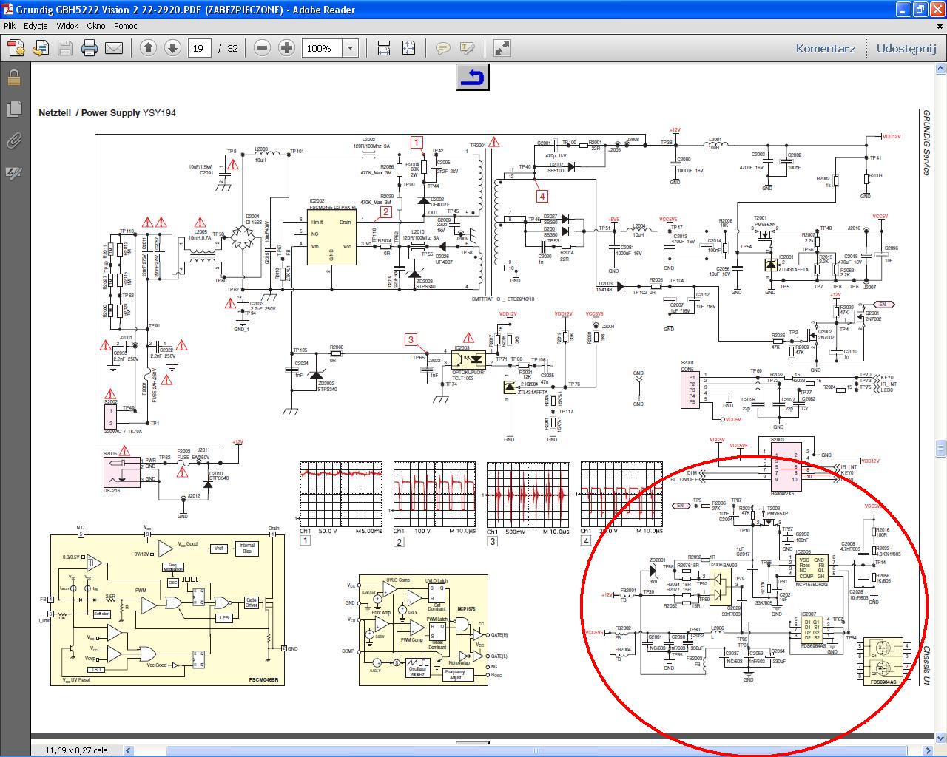Print the document using the printer icon
Viewport: 947px width, 757px height.
pos(90,48)
